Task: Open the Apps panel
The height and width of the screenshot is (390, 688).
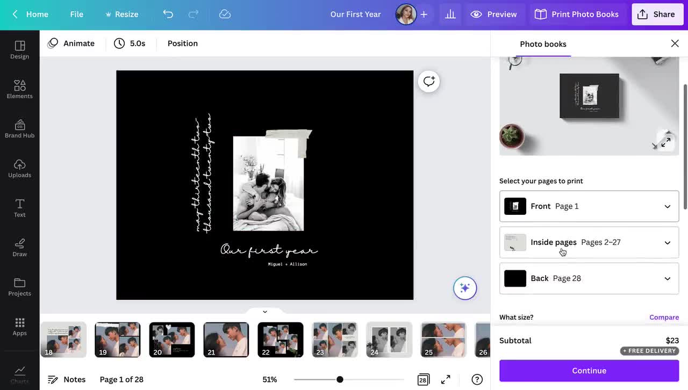Action: 19,326
